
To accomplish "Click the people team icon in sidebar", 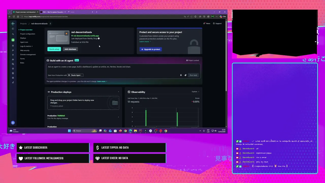I will point(13,59).
